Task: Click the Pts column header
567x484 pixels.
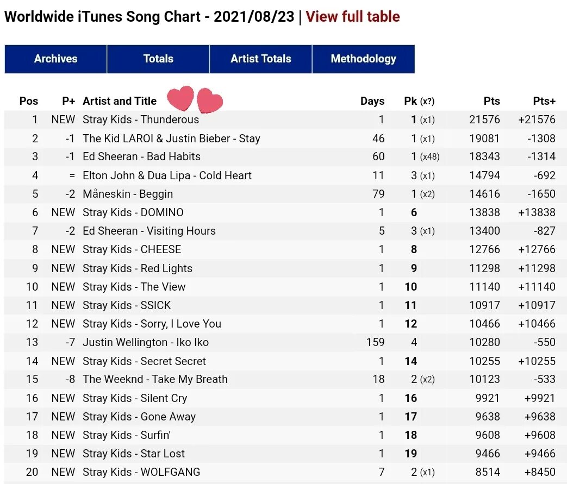Action: [x=491, y=101]
